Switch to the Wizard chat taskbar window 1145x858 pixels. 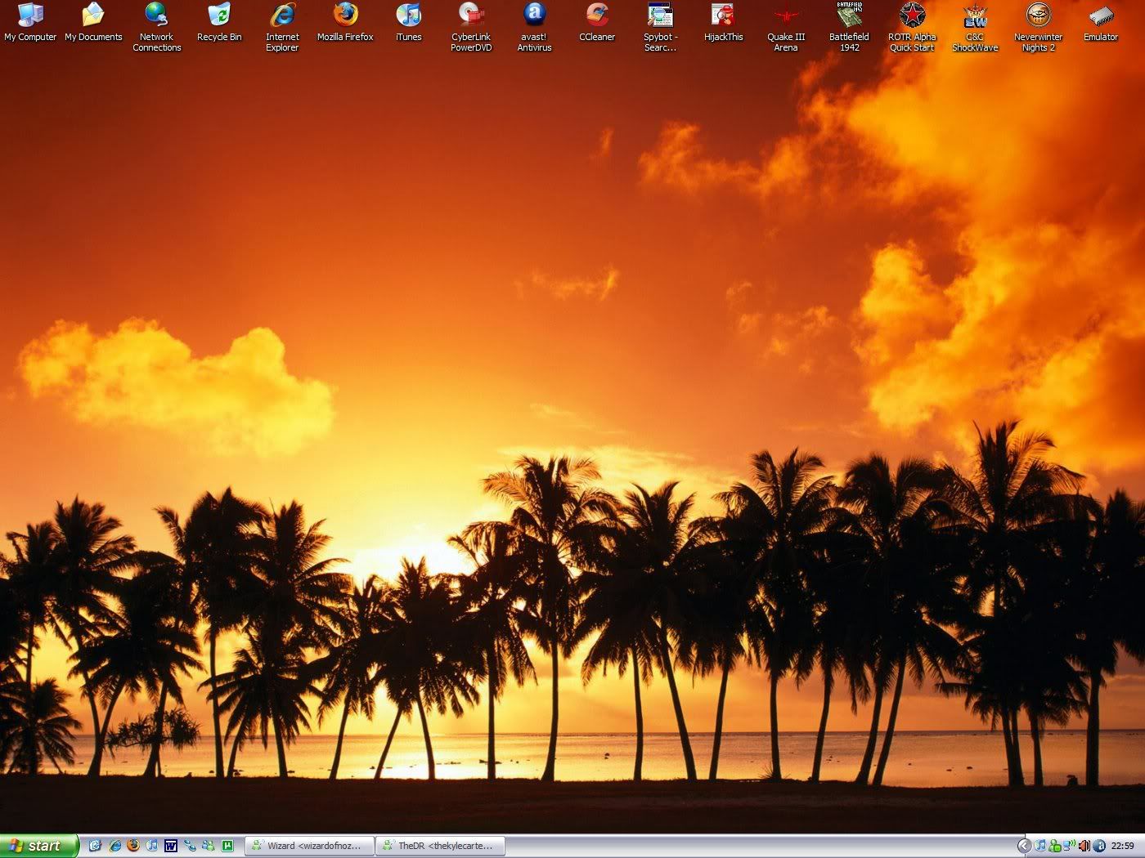[309, 846]
